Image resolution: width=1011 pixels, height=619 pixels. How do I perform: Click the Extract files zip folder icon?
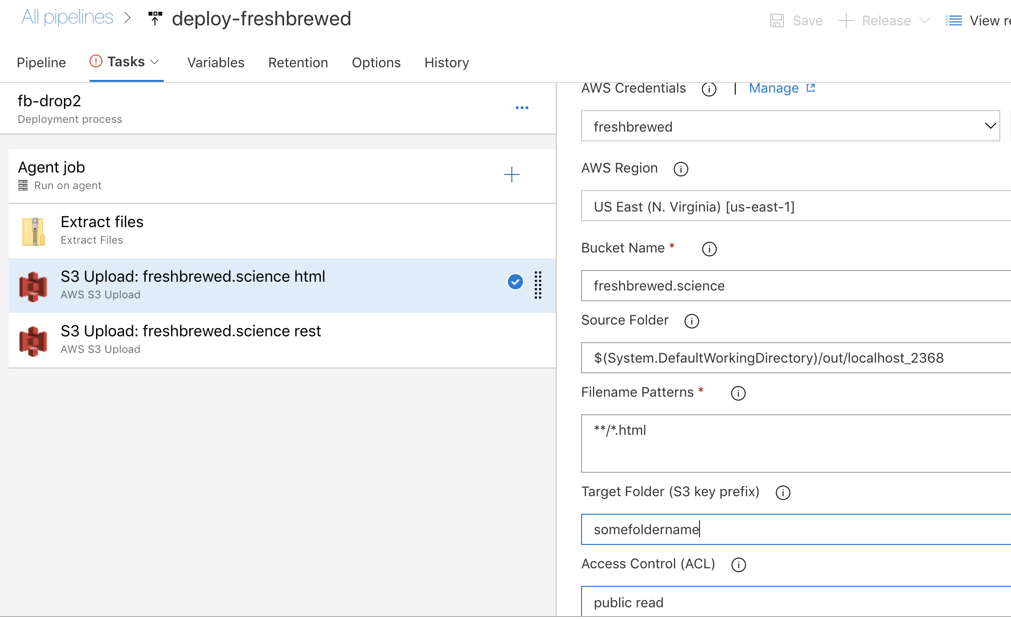pos(33,231)
